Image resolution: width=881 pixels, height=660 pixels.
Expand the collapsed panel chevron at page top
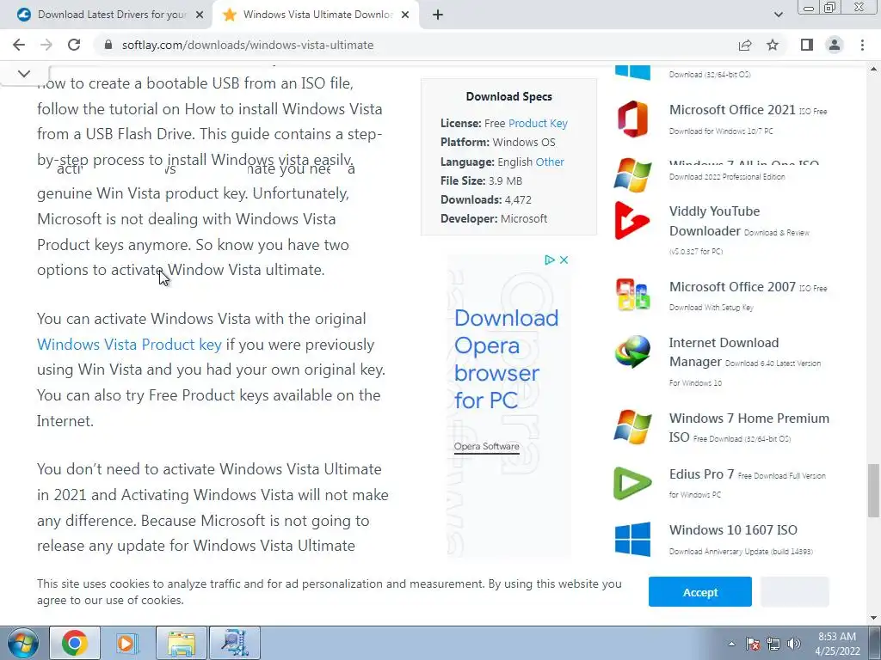24,74
